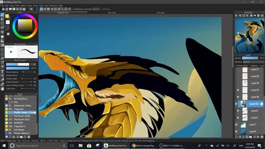Click the color palette icon below swatches

pyautogui.click(x=8, y=34)
